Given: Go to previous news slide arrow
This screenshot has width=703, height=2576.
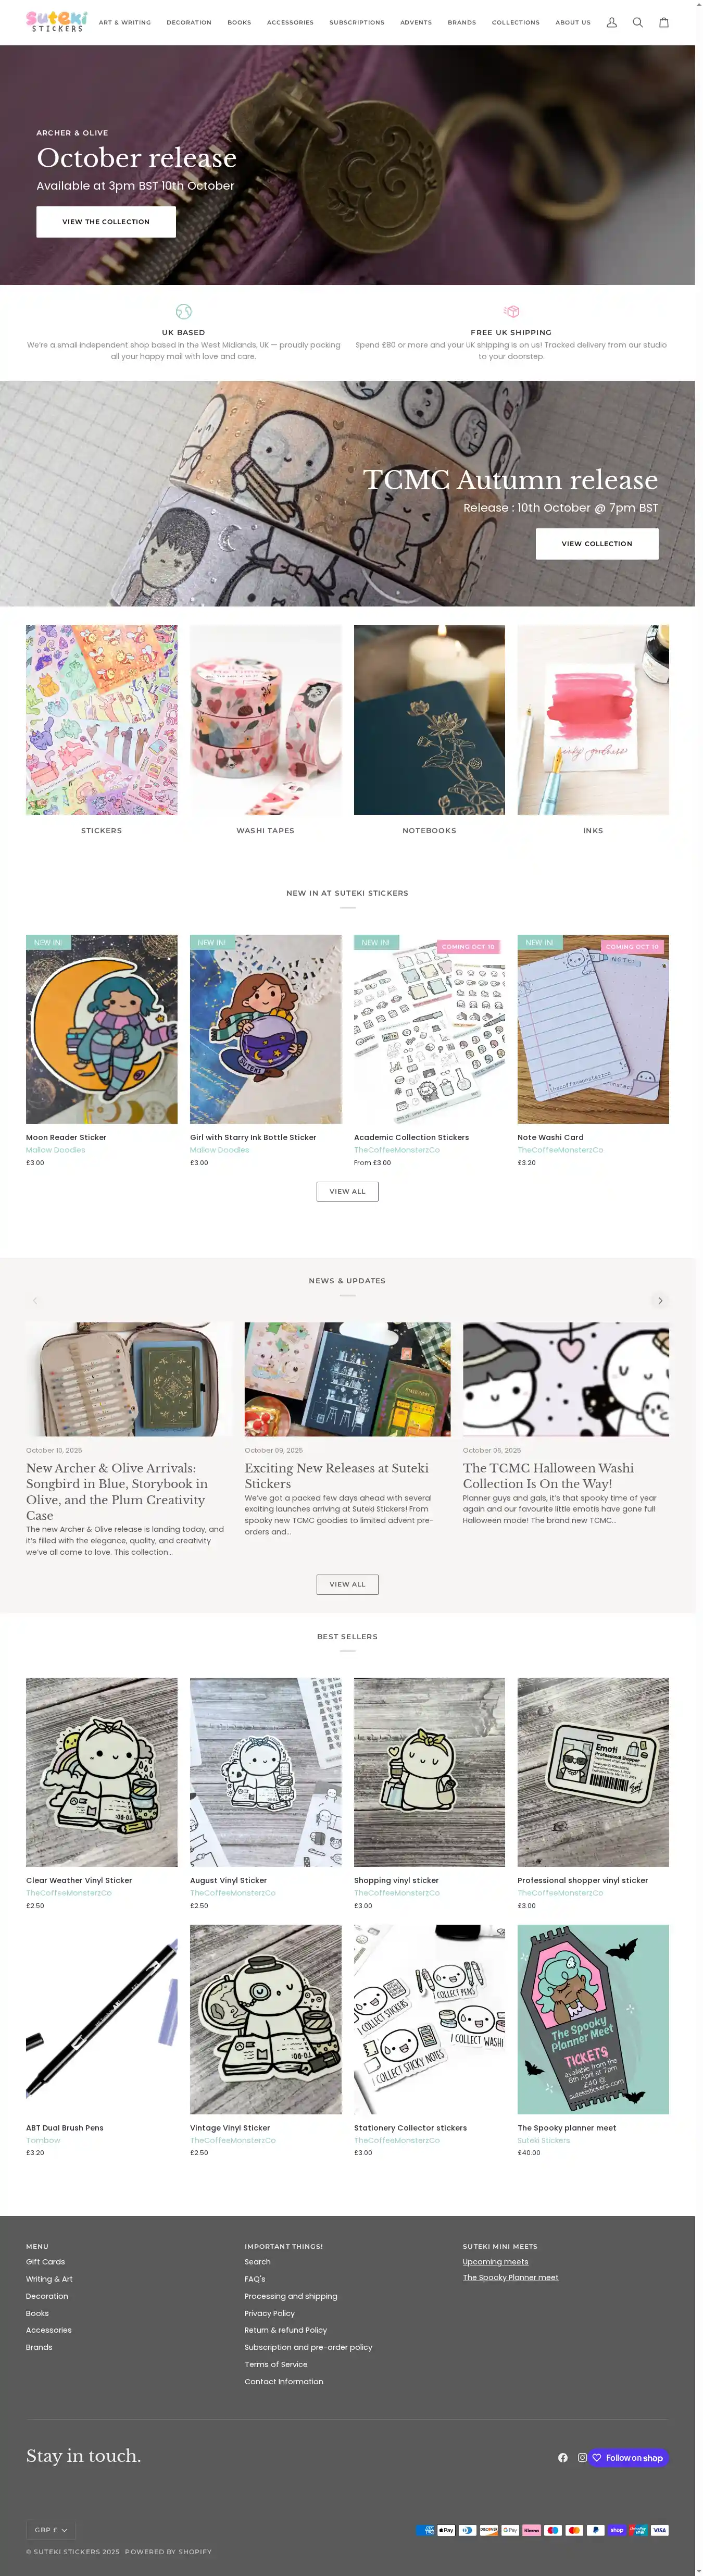Looking at the screenshot, I should point(35,1300).
